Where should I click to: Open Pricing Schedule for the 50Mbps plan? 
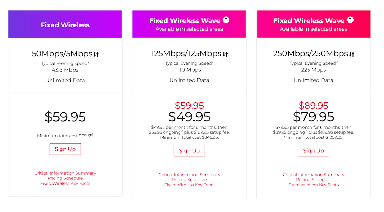[65, 178]
